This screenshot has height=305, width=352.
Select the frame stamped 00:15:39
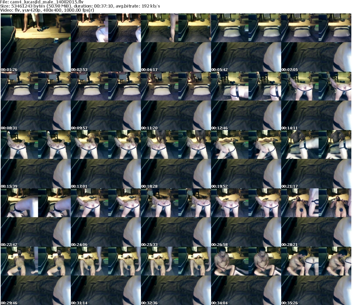coord(36,159)
